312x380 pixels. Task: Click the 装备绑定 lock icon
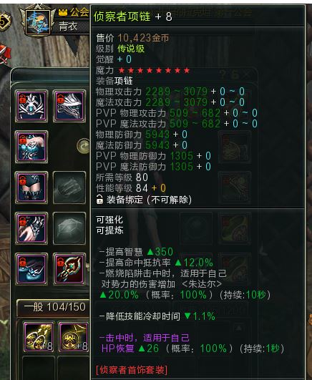tap(99, 200)
